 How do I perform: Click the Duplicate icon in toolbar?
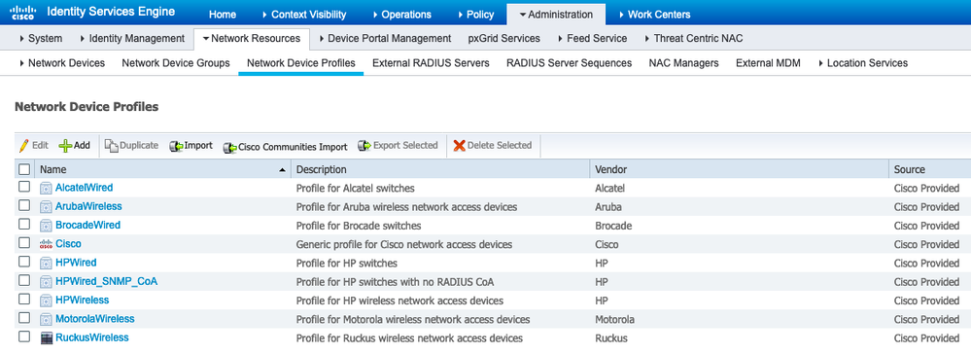[111, 146]
